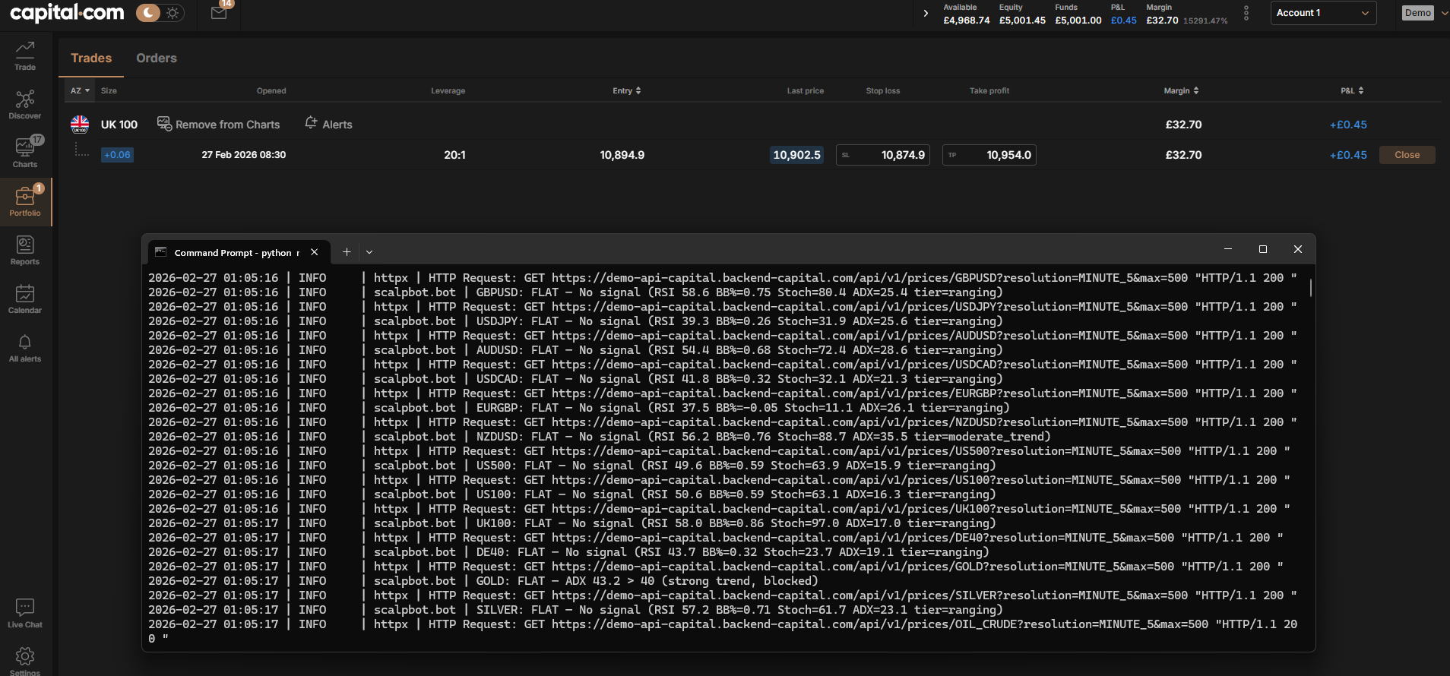
Task: Click the Take profit column header
Action: pyautogui.click(x=989, y=90)
